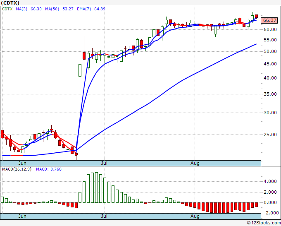The height and width of the screenshot is (226, 281).
Task: Click the MA(50) indicator label
Action: coord(52,9)
